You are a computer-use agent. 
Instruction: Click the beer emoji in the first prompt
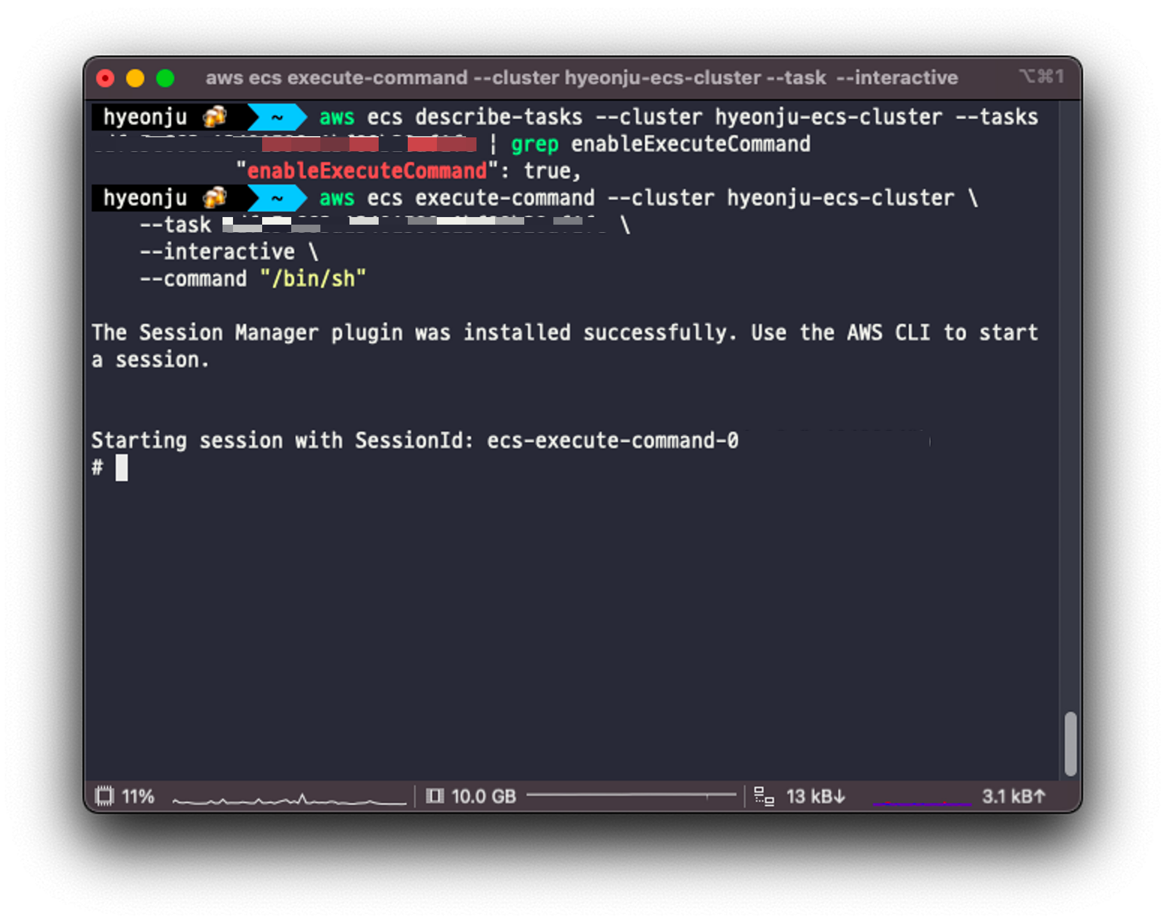tap(214, 117)
